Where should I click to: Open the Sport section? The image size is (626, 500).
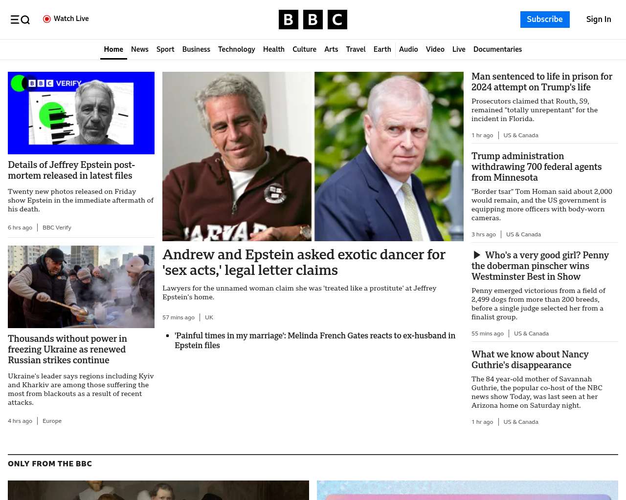(x=165, y=49)
